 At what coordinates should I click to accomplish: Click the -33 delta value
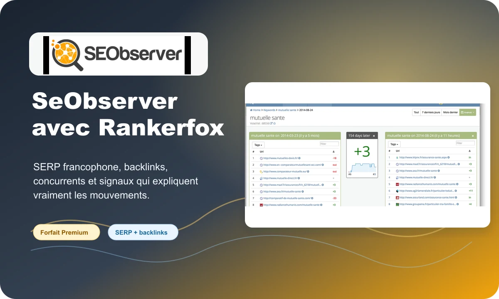[334, 198]
